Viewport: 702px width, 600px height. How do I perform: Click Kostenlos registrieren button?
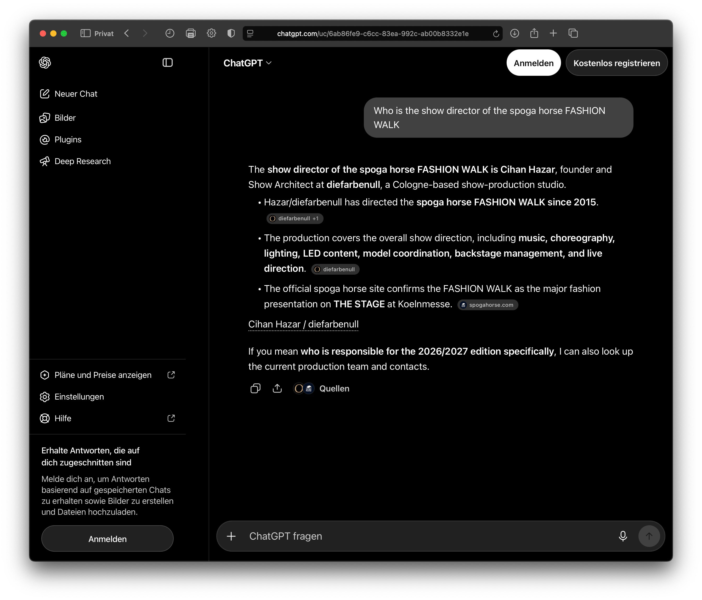617,63
